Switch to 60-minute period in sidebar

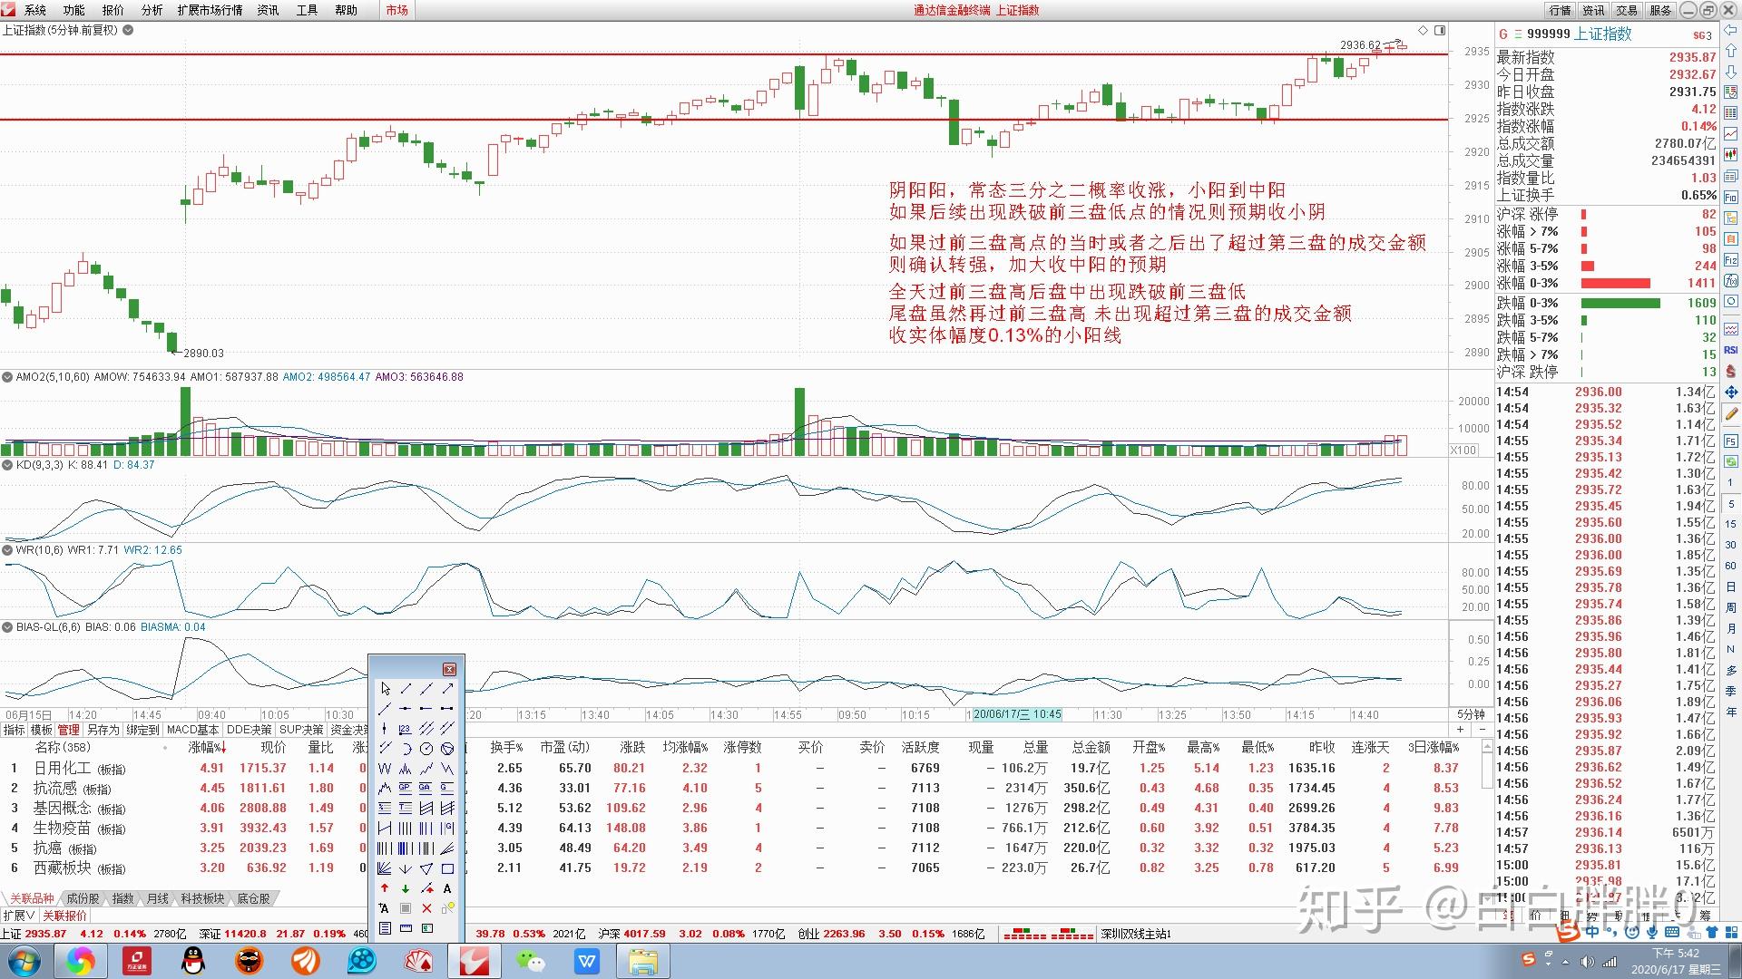tap(1731, 566)
